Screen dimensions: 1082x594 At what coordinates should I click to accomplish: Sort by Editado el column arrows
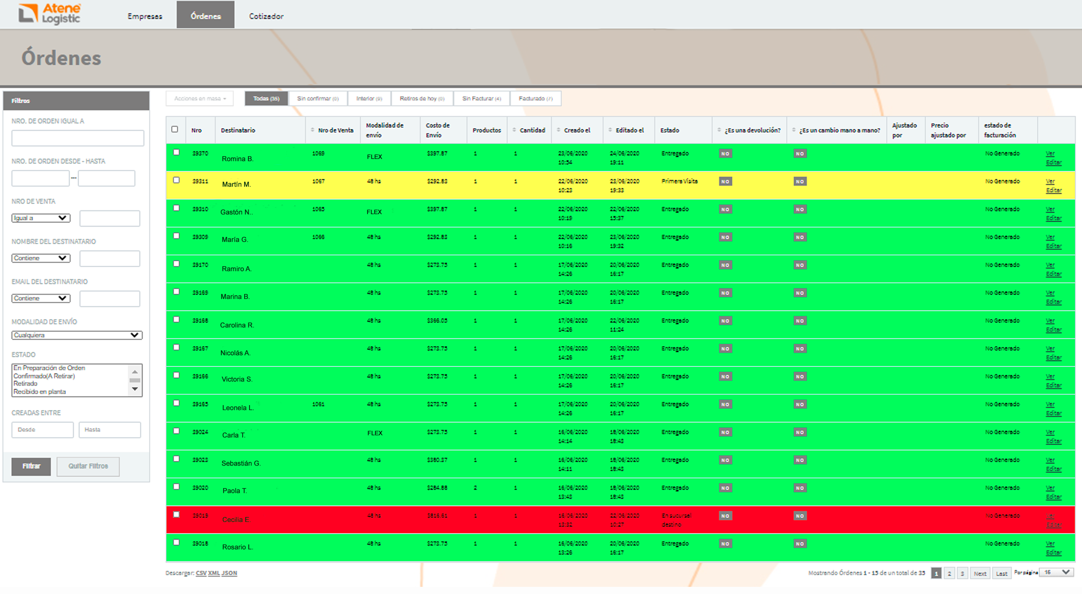coord(610,130)
